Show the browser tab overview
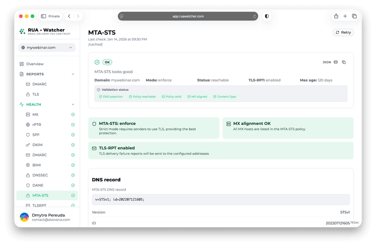 354,16
